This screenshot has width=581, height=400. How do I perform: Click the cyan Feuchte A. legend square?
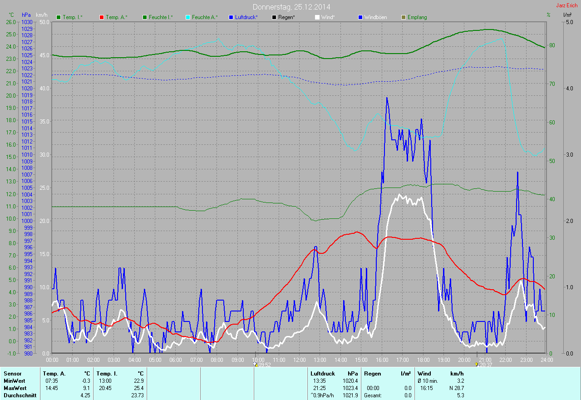pos(187,17)
